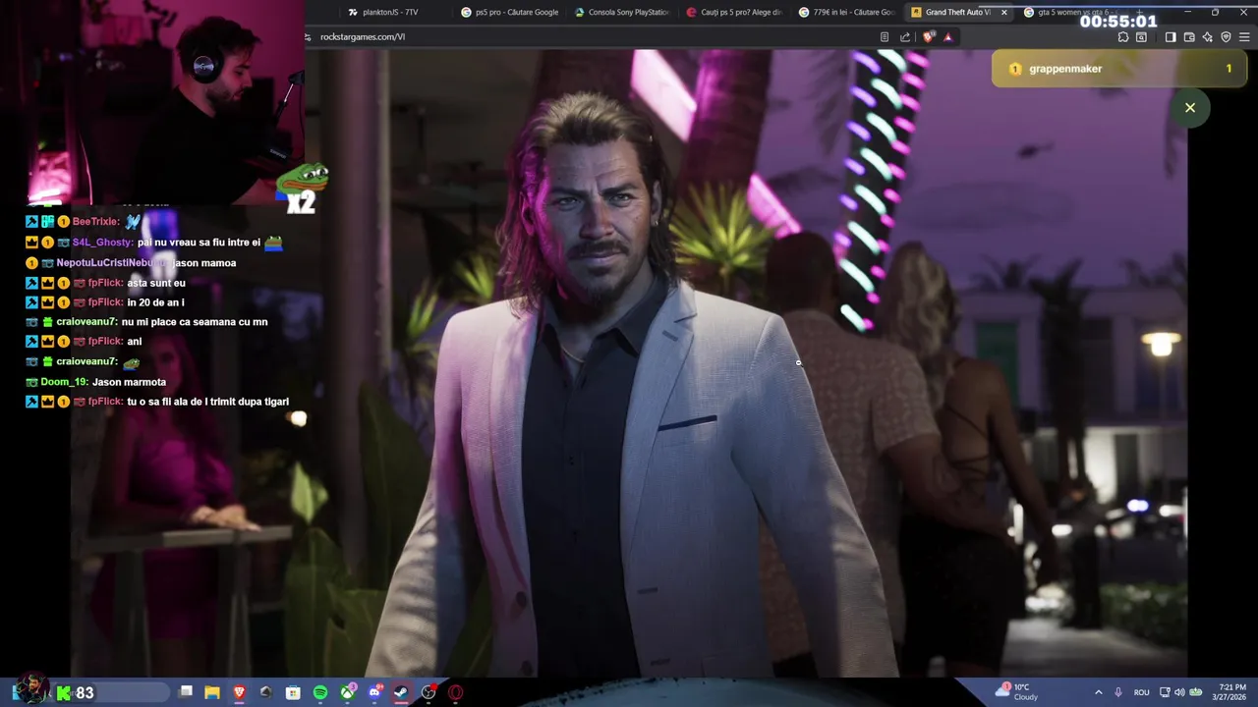
Task: Open Brave Rewards triangle icon
Action: coord(948,37)
